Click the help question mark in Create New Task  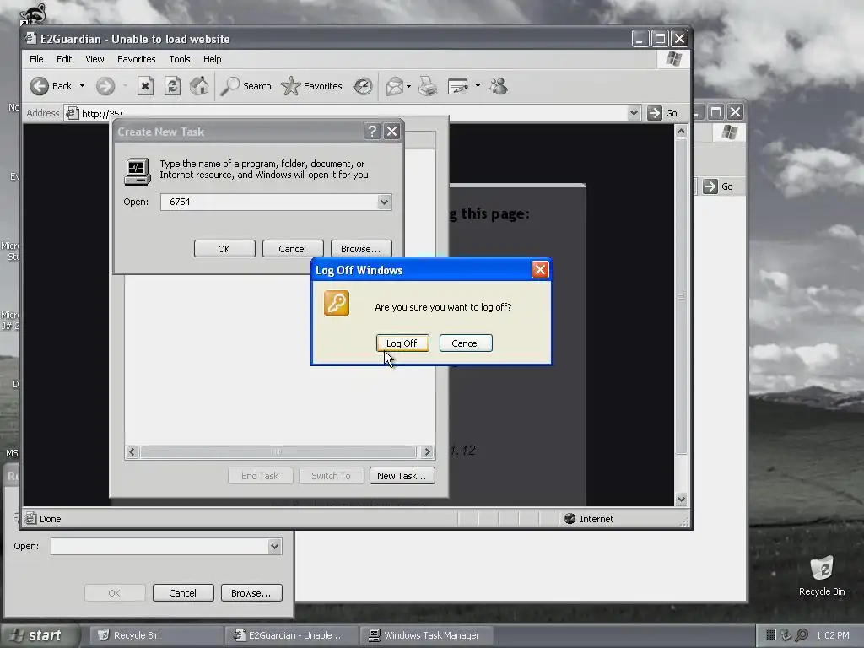[372, 131]
